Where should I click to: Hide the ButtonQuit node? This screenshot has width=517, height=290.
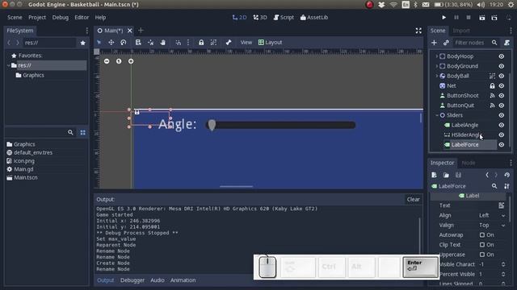502,106
